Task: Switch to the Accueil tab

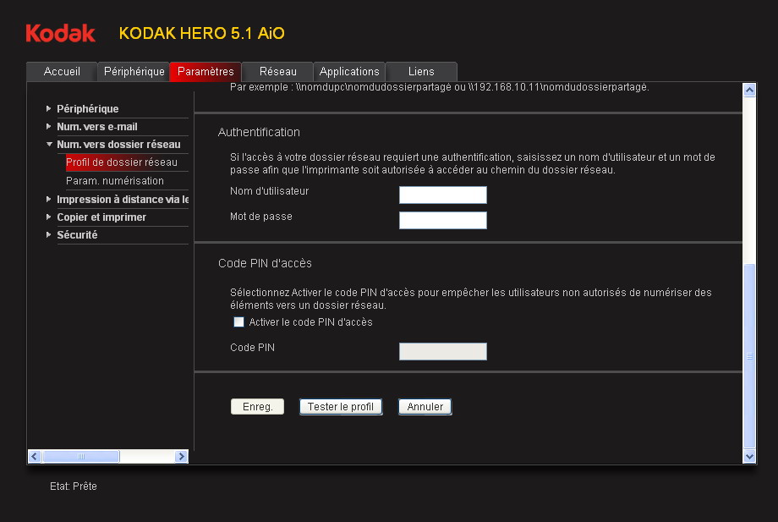Action: point(62,72)
